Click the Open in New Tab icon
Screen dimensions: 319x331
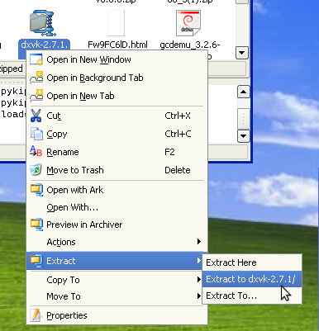point(36,96)
